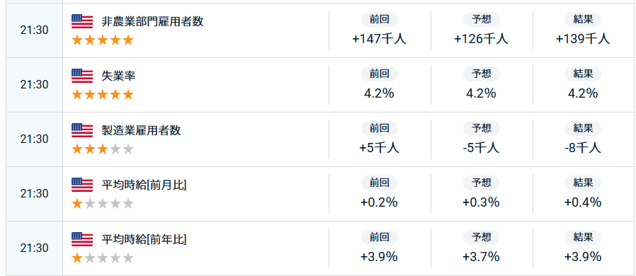Screen dimensions: 636x276
Task: Click the US flag beside 平均時給[前年比]
Action: point(82,239)
